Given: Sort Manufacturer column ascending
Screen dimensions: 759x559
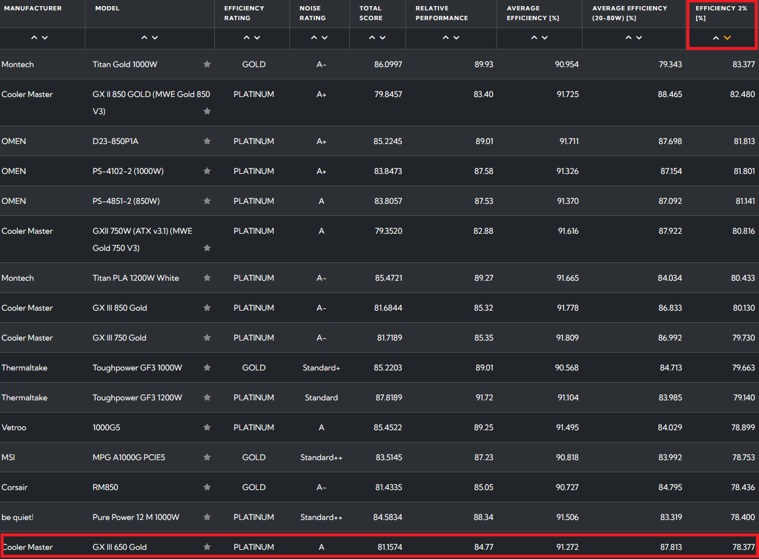Looking at the screenshot, I should 34,38.
